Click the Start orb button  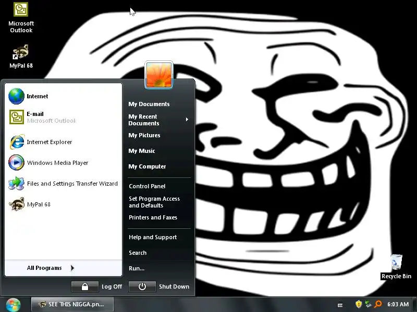pyautogui.click(x=13, y=305)
